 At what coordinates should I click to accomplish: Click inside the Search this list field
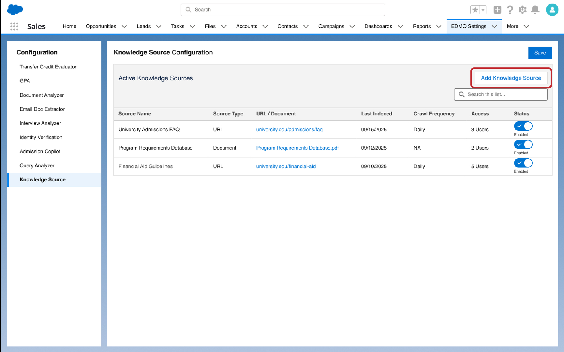pos(501,94)
